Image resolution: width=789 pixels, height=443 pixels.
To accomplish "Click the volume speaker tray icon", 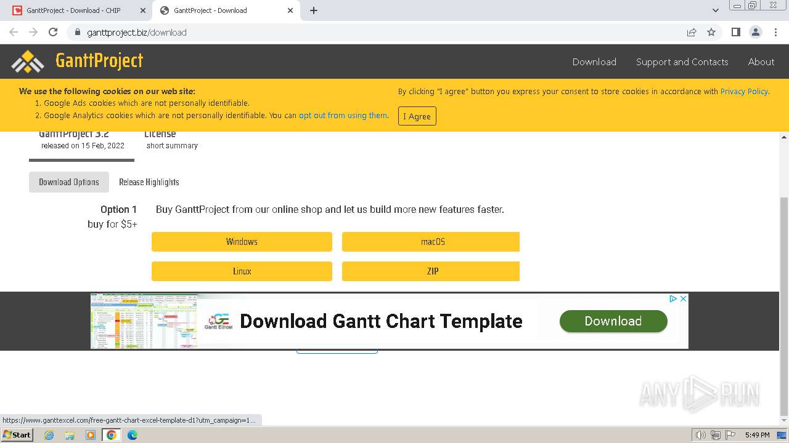I will click(x=701, y=435).
